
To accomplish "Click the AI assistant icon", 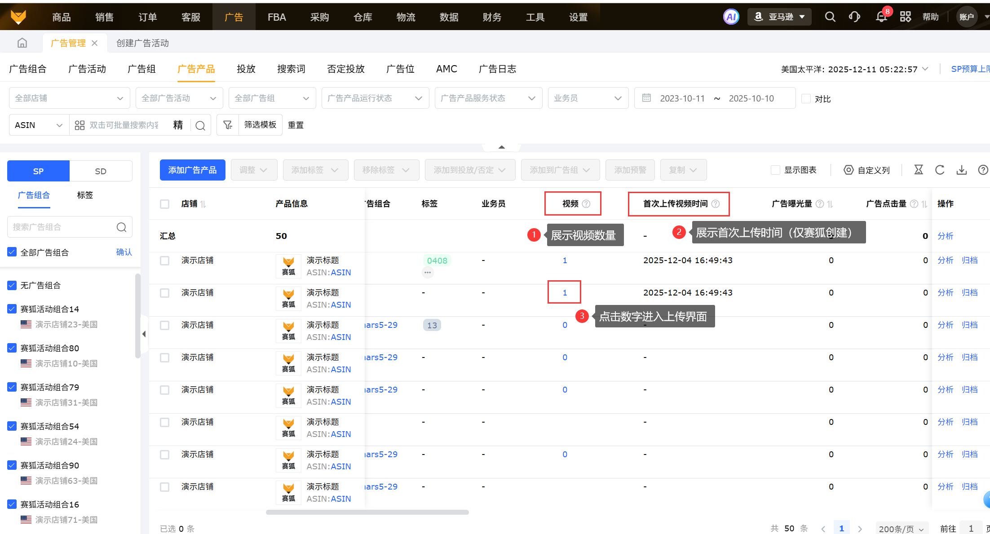I will [731, 17].
